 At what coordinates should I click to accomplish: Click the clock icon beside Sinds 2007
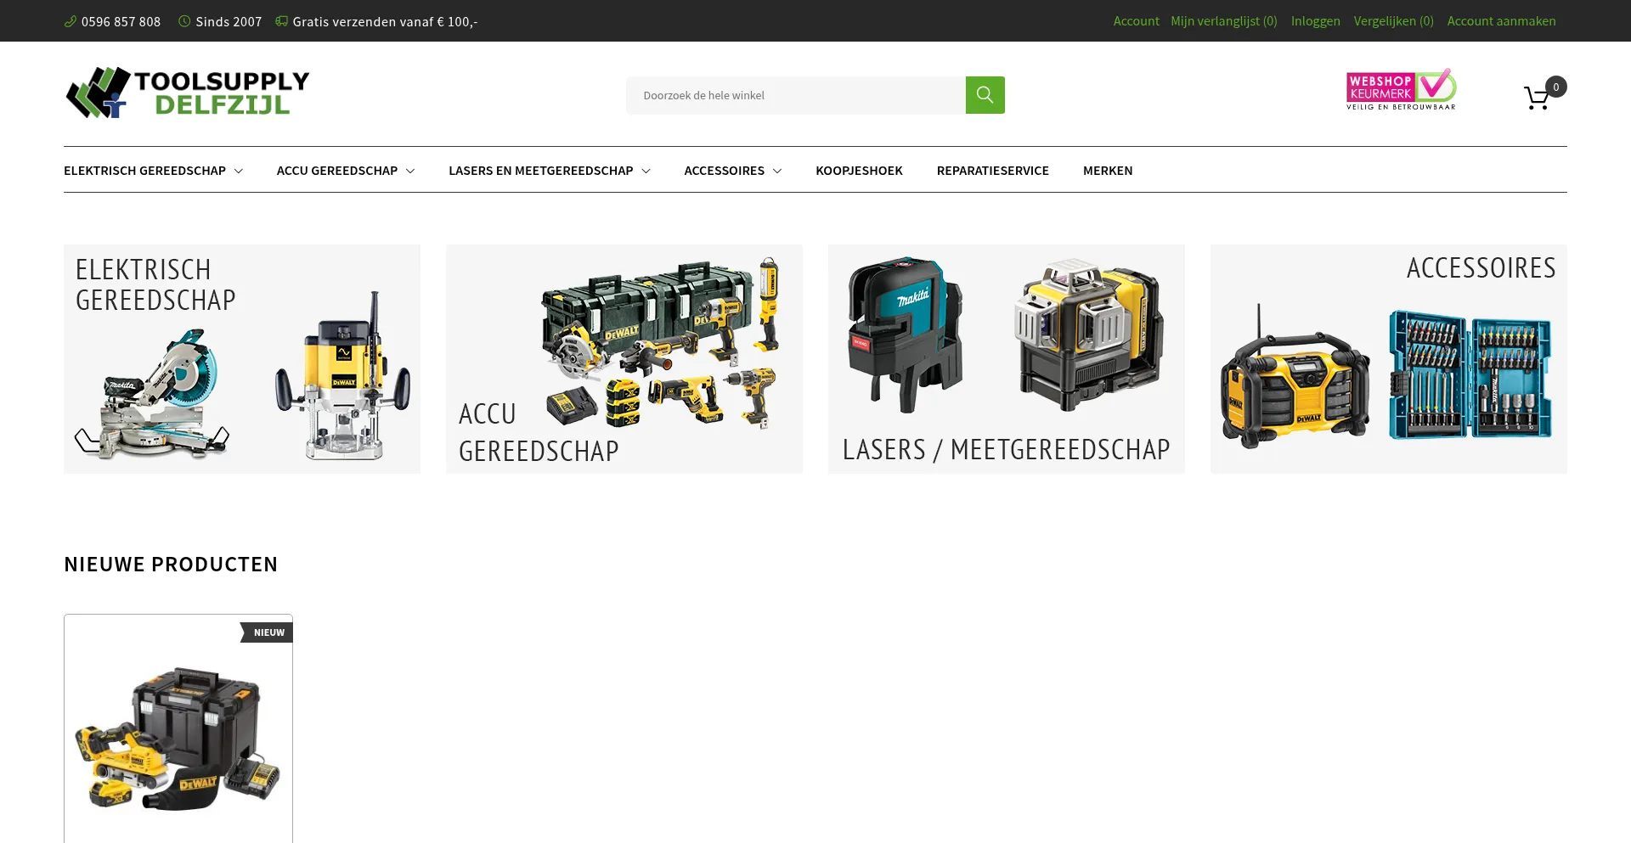coord(184,21)
